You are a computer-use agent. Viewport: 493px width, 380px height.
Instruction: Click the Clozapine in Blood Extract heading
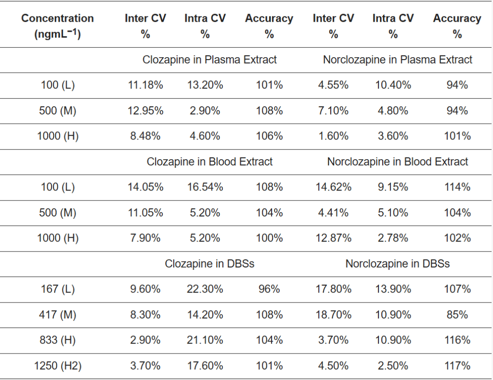click(209, 162)
